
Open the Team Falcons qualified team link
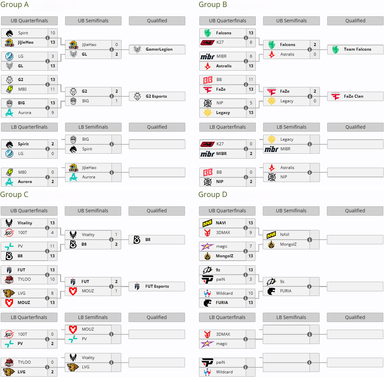pyautogui.click(x=357, y=49)
